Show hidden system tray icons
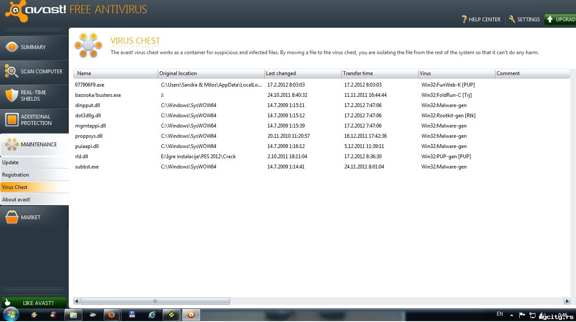Viewport: 576px width, 322px height. click(512, 315)
